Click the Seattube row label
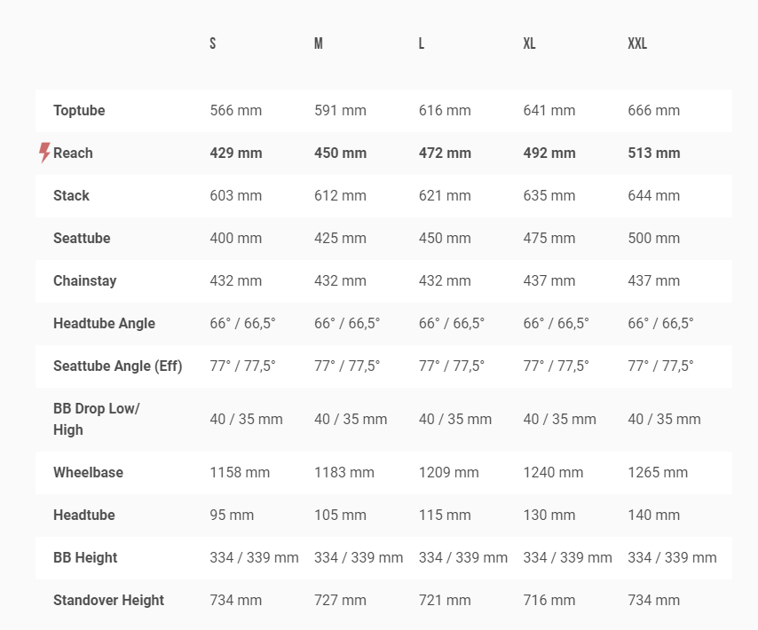The width and height of the screenshot is (758, 630). click(82, 239)
